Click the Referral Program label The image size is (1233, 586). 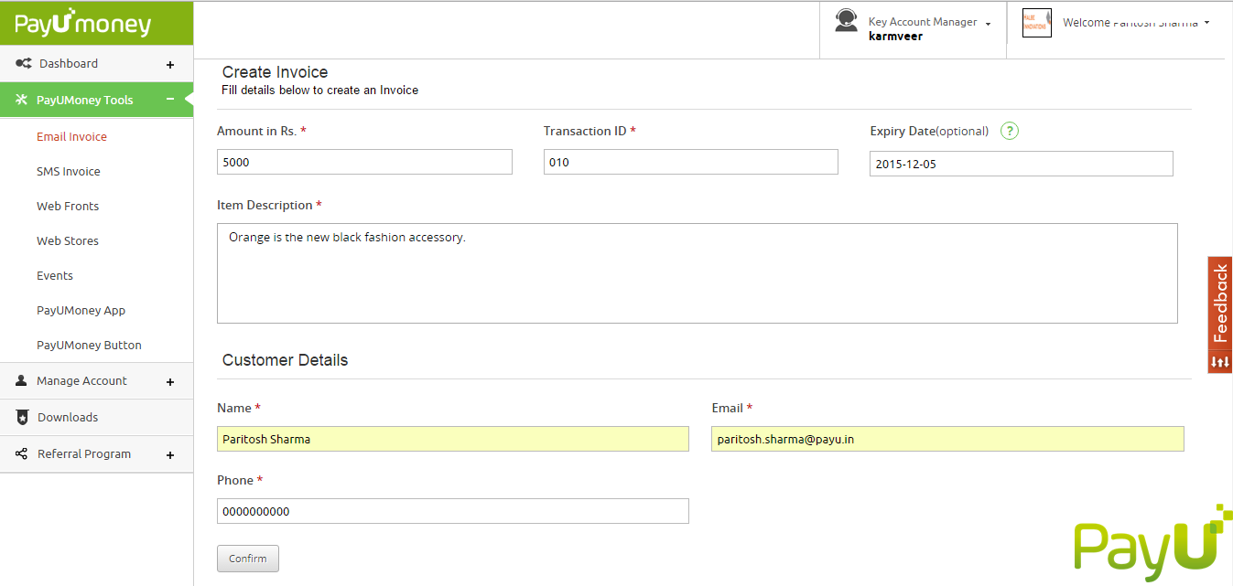click(x=84, y=453)
